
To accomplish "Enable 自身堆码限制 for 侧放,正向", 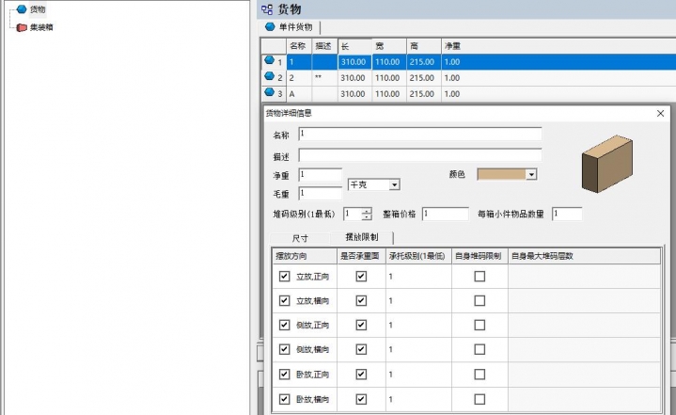I will tap(479, 325).
